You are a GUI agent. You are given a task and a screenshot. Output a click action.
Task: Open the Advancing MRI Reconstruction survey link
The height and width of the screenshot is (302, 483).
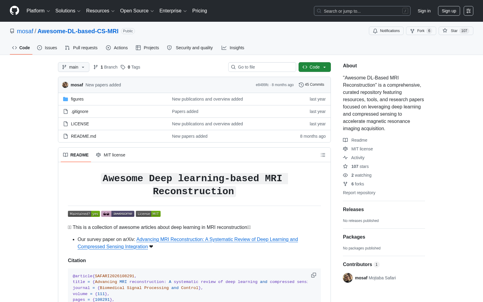188,243
